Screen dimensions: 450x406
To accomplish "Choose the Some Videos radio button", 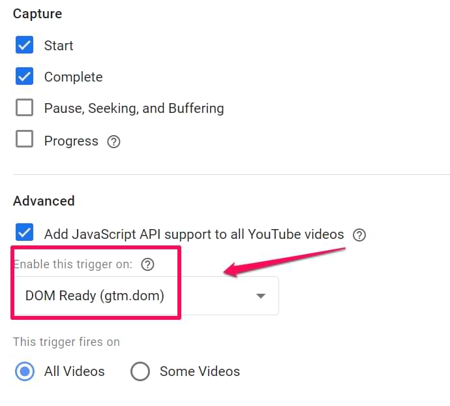I will click(140, 371).
